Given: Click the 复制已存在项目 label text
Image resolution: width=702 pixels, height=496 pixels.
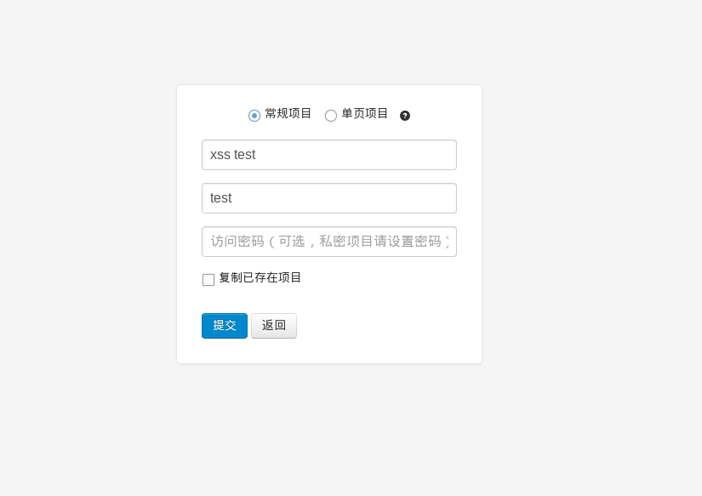Looking at the screenshot, I should 259,277.
